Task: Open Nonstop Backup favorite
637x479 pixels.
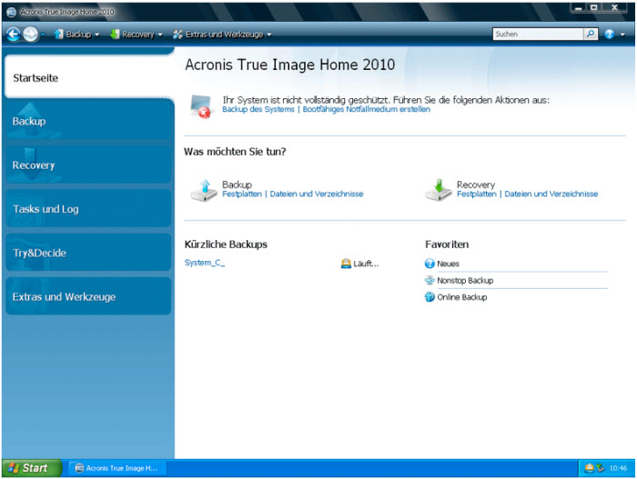Action: (465, 281)
